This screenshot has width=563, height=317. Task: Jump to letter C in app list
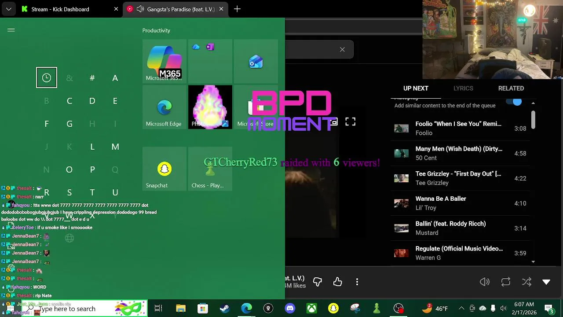69,101
